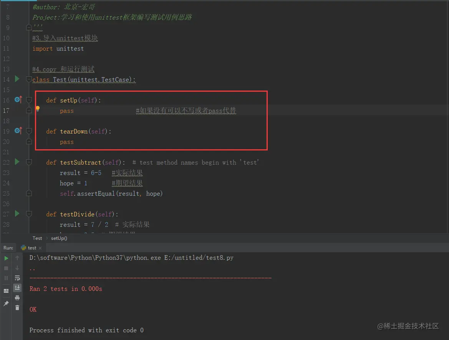Open the override marker next to tearDown

pos(18,131)
